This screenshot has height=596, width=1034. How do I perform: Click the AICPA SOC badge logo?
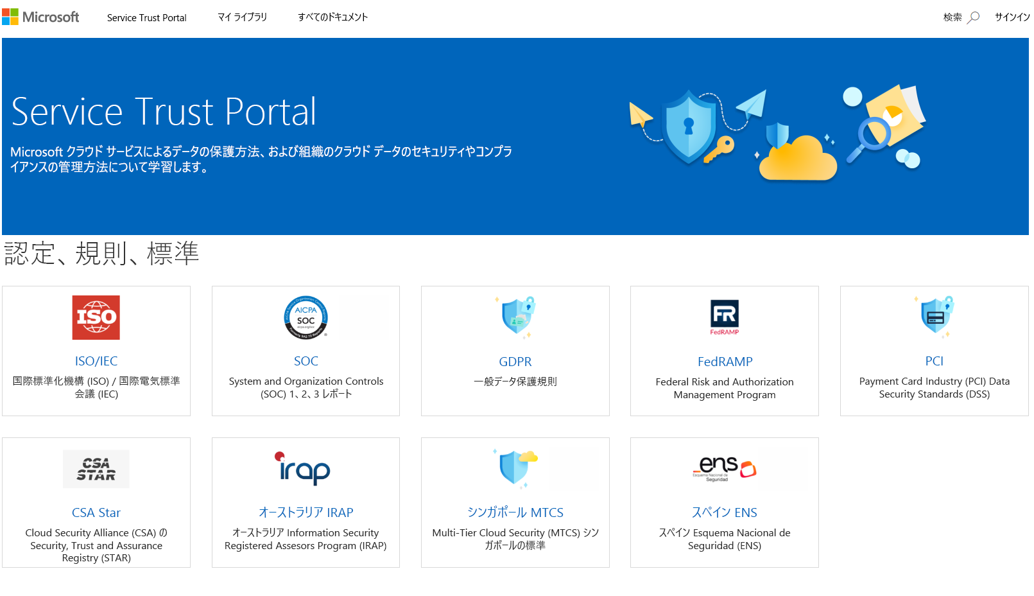click(x=306, y=317)
